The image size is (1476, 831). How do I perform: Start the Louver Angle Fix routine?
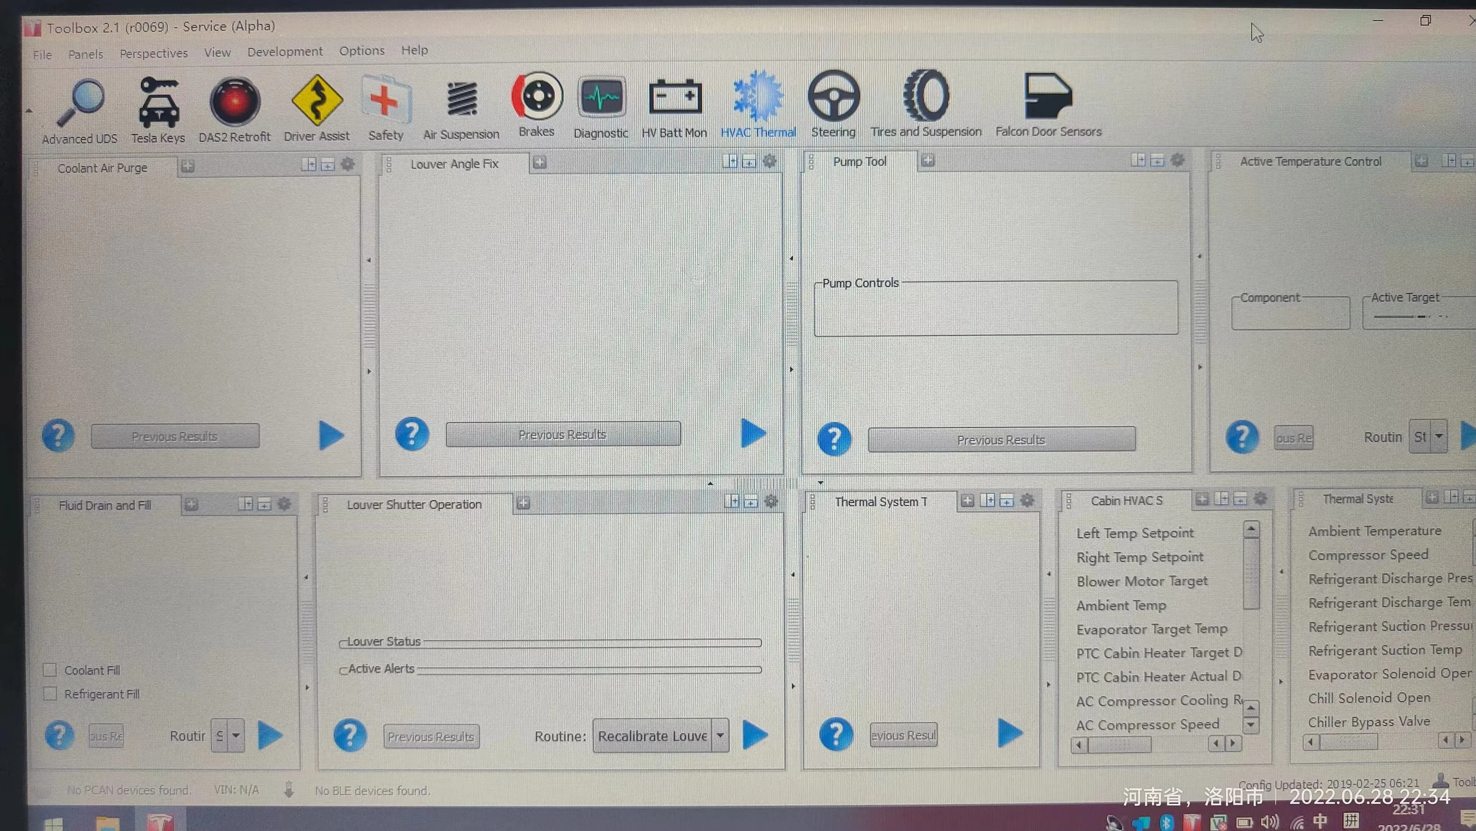click(754, 433)
